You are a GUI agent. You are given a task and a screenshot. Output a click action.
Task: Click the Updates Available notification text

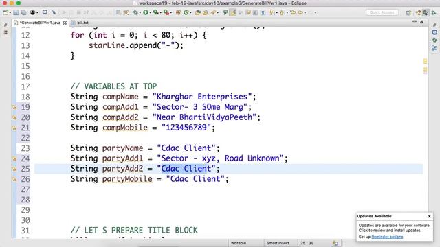tap(394, 228)
